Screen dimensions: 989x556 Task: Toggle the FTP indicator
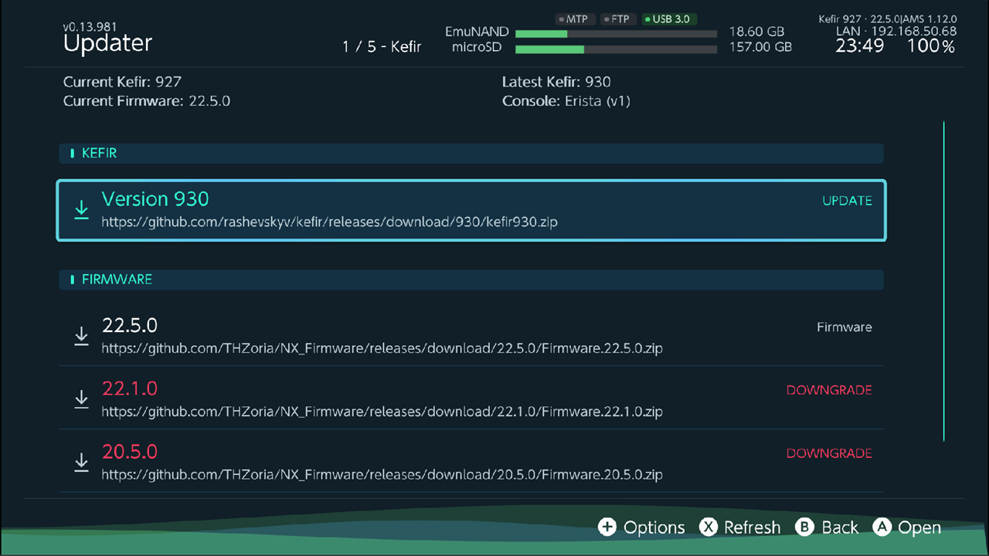617,19
